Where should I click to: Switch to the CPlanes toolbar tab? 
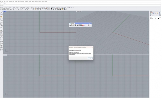(x=6, y=7)
